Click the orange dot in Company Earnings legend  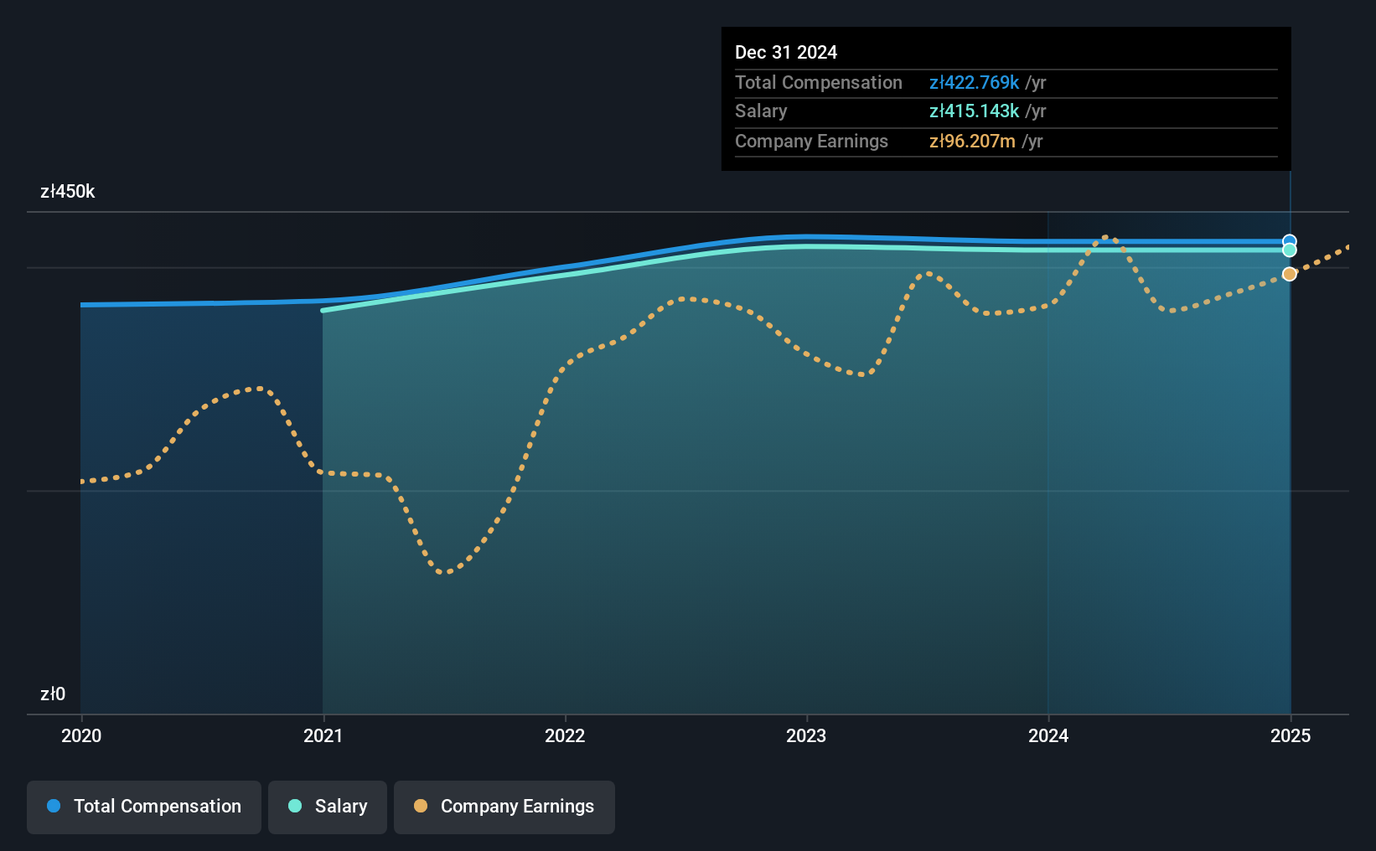tap(421, 806)
